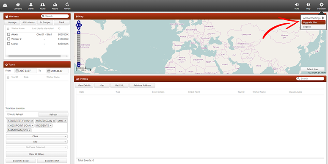328x164 pixels.
Task: Choose Upgrade Plan from the menu
Action: tap(313, 22)
